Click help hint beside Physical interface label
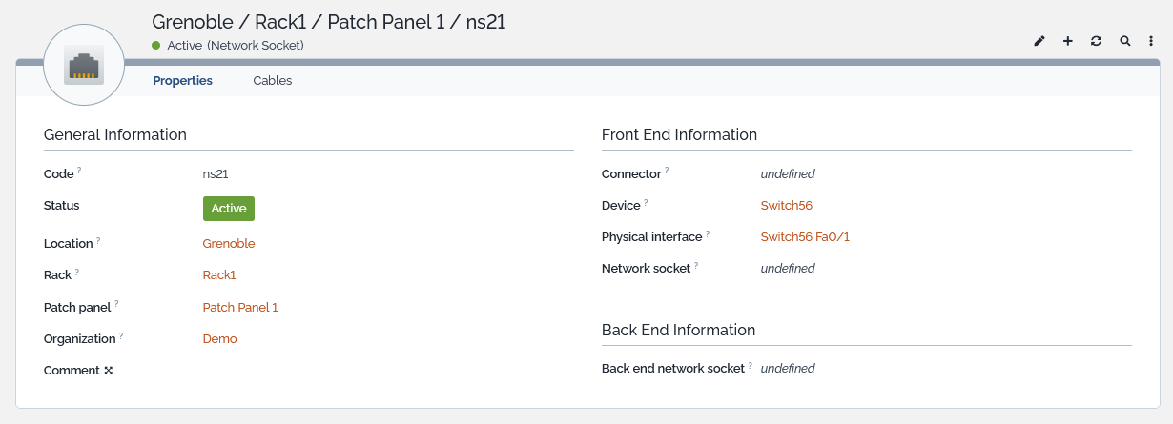 coord(708,233)
